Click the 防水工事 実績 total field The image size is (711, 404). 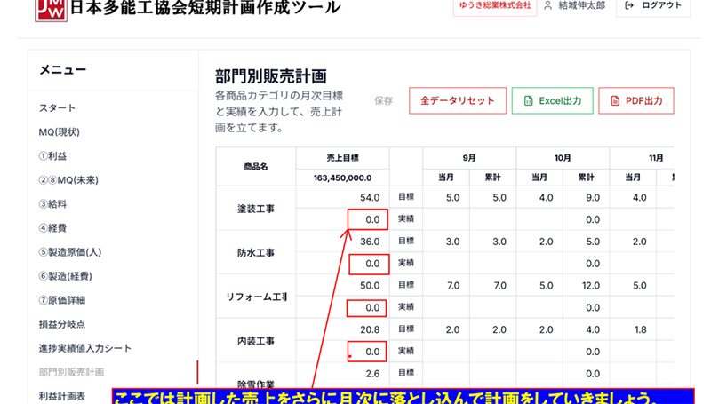tap(368, 264)
